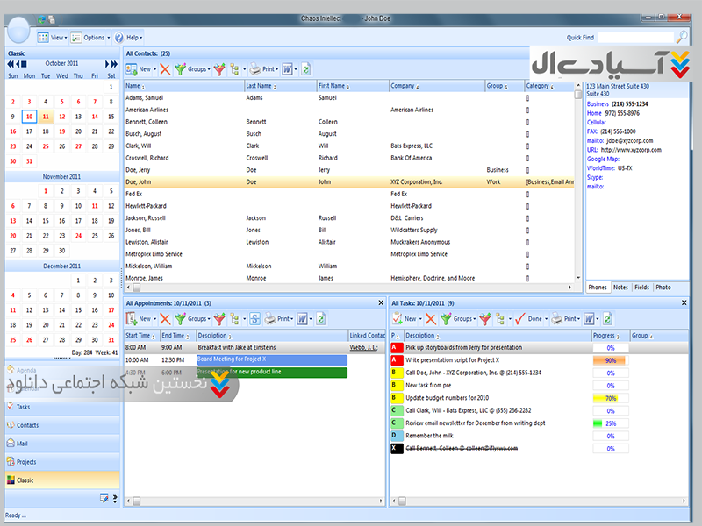
Task: Click the Quick Find magnifier icon
Action: click(682, 37)
